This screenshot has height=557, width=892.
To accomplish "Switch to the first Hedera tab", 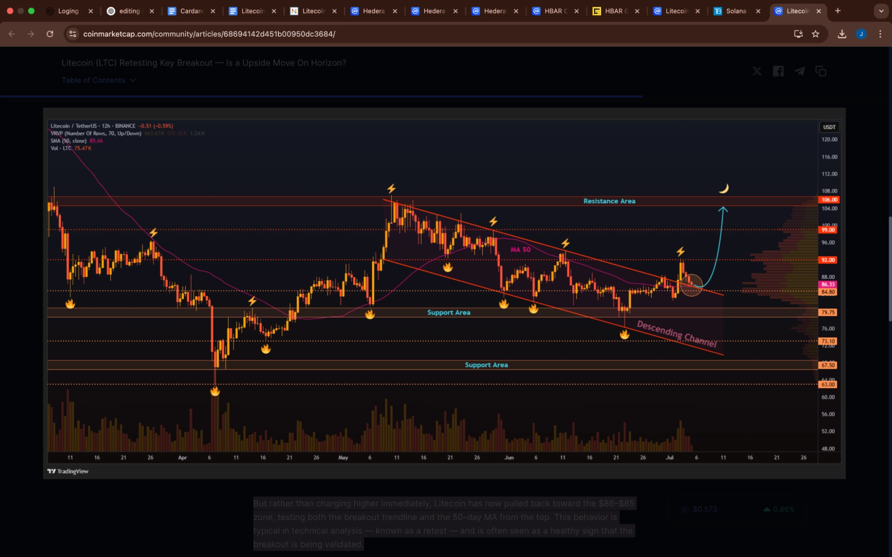I will (373, 11).
